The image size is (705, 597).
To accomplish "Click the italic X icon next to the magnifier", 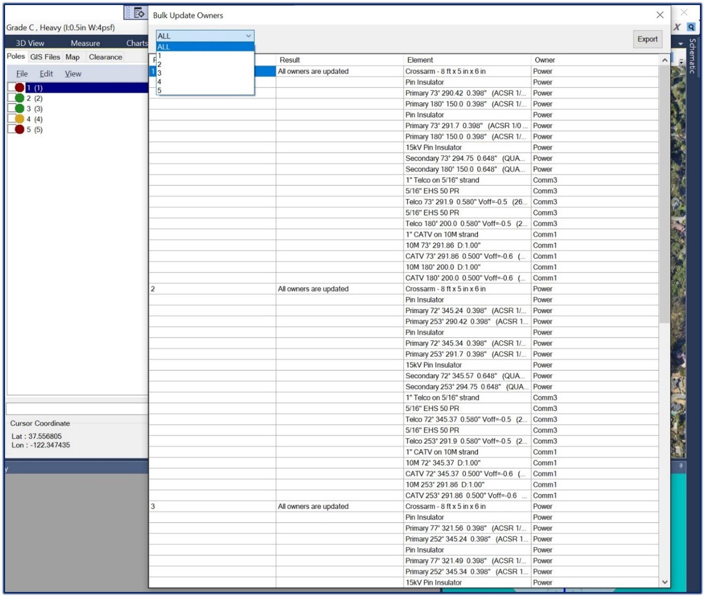I will 677,27.
